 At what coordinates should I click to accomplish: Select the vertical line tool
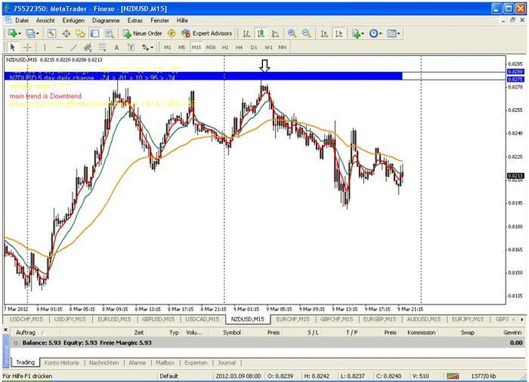point(44,48)
